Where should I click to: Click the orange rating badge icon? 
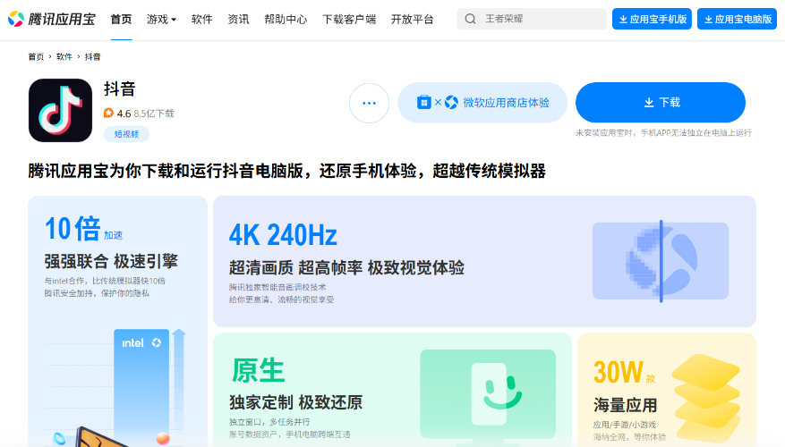coord(108,113)
